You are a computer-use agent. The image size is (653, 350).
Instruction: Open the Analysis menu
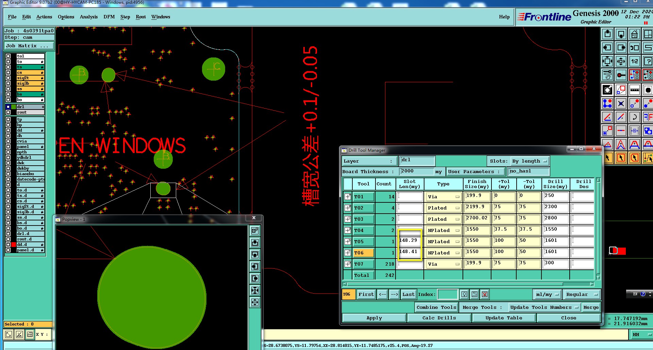[89, 17]
